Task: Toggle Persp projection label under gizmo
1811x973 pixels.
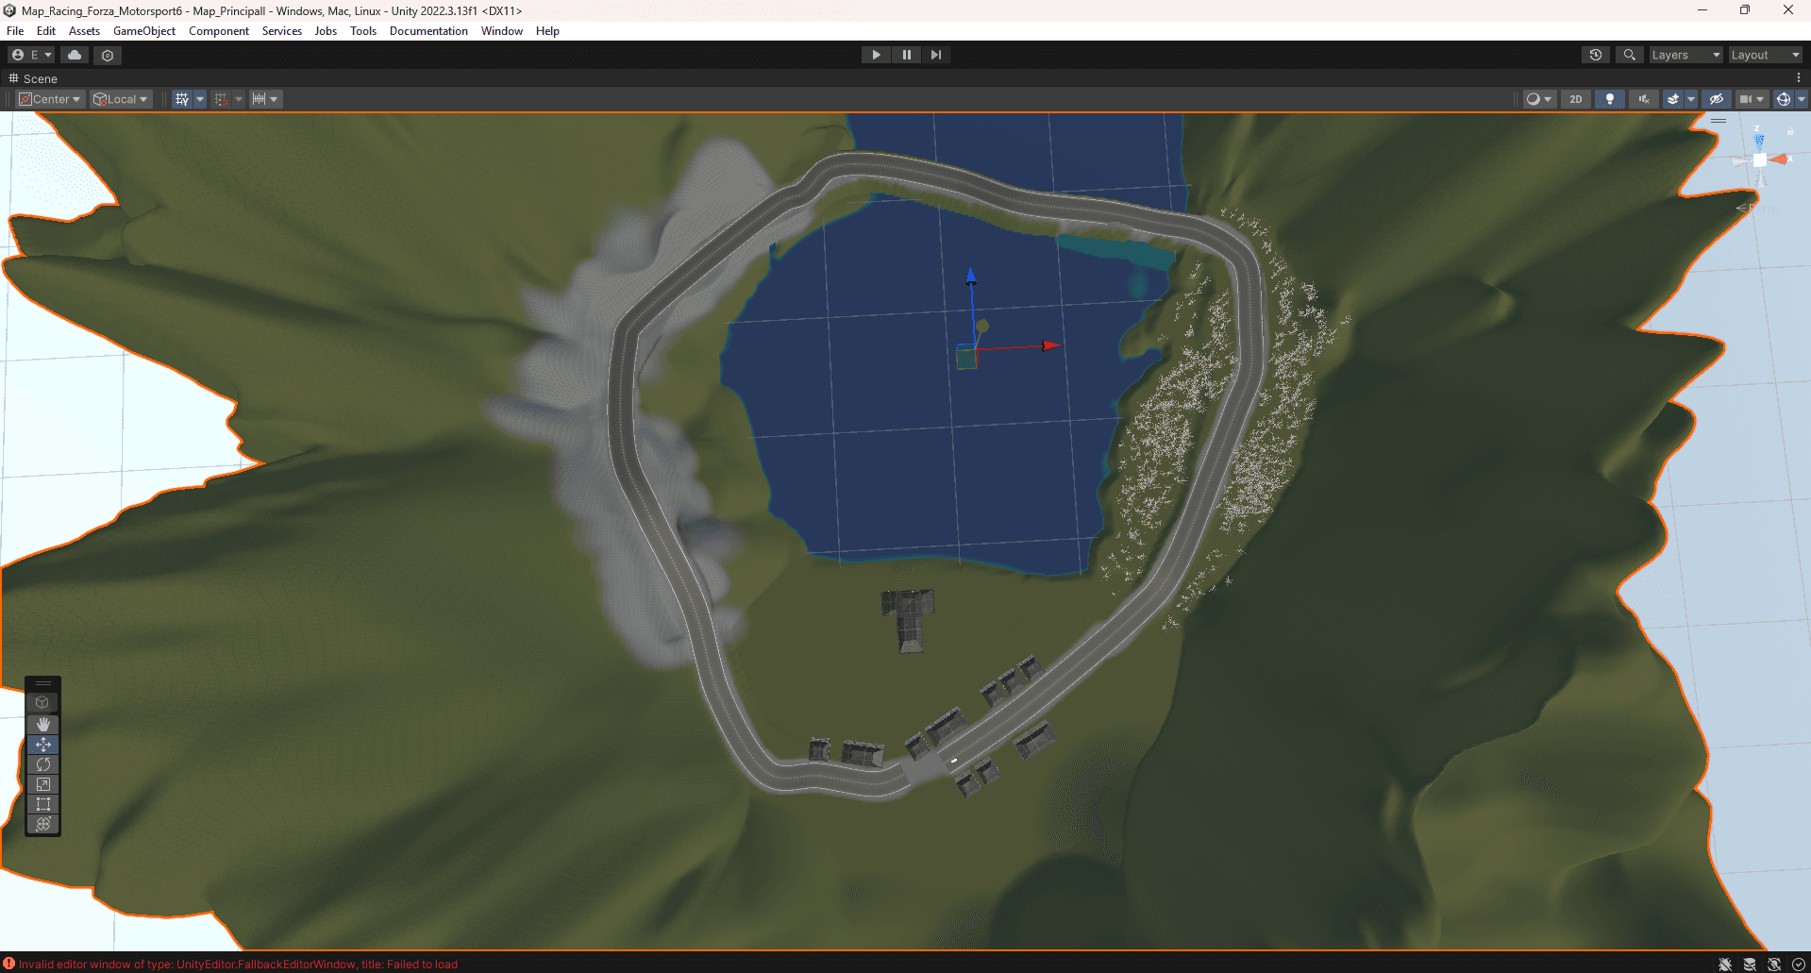Action: [x=1755, y=208]
